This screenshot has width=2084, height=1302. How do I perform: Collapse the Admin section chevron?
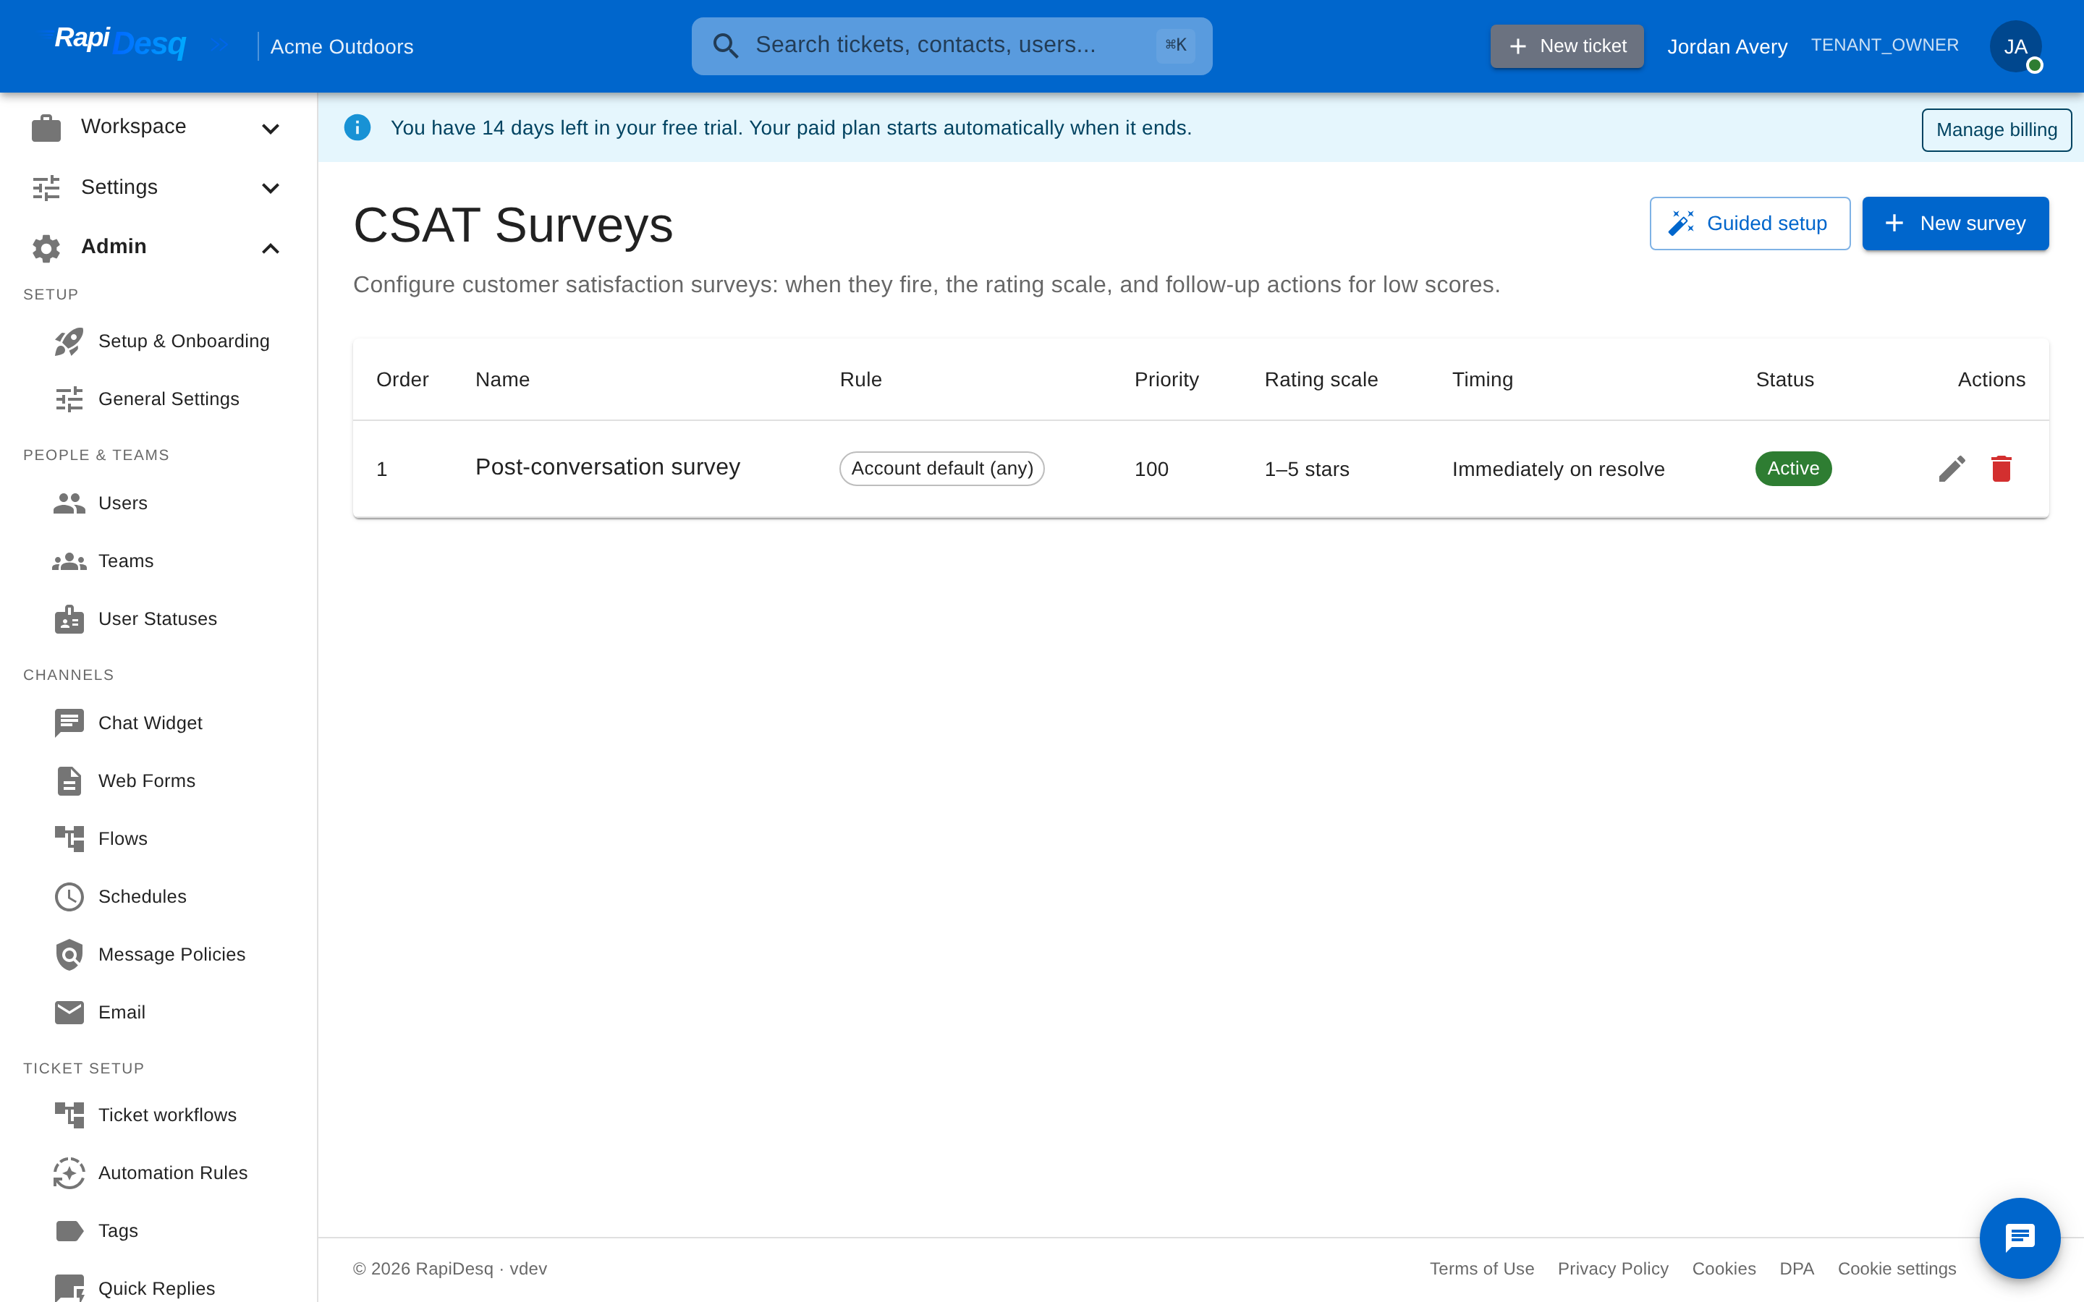pyautogui.click(x=271, y=248)
